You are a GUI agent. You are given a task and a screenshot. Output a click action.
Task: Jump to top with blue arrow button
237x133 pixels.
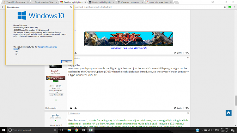(228, 113)
